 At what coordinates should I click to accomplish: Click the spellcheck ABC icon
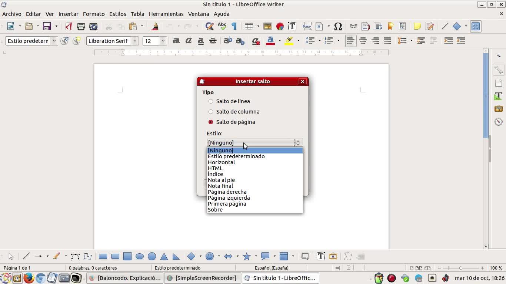222,26
